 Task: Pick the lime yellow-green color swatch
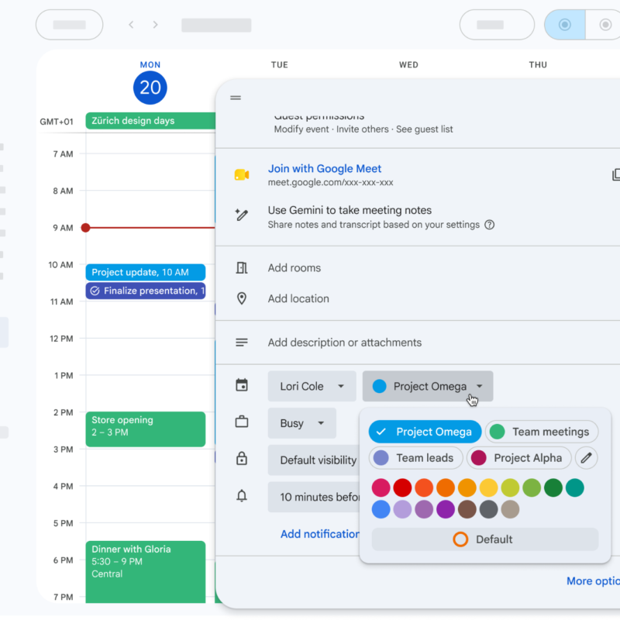point(510,488)
